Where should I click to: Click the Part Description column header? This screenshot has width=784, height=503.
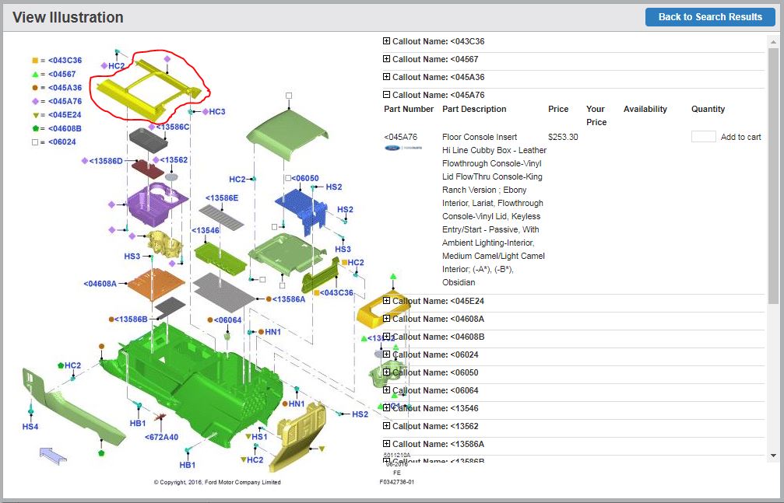coord(474,109)
